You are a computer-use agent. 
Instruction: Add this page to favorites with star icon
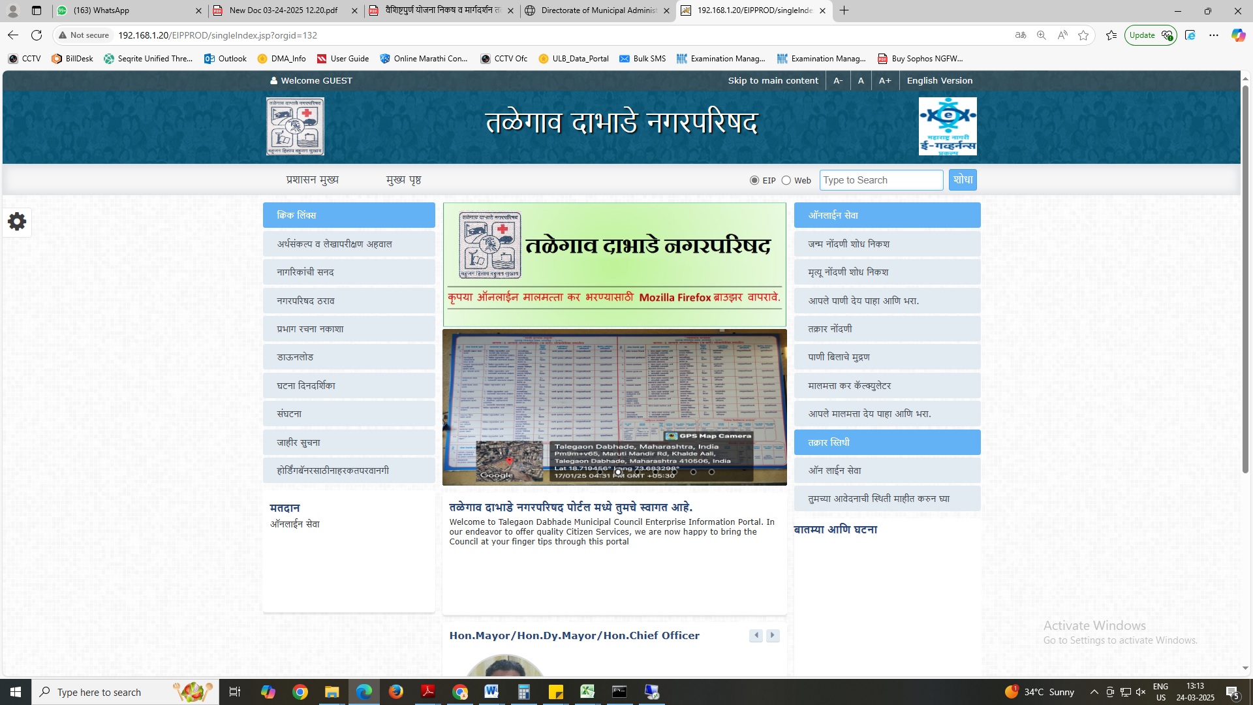point(1083,35)
